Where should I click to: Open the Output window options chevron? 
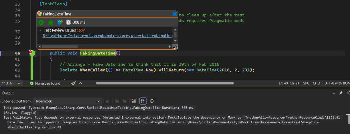334,93
